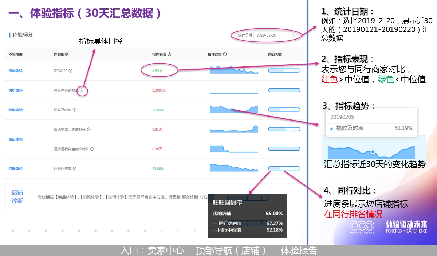Click info icon beside 仅退款自主完结时长
The image size is (437, 256).
pyautogui.click(x=88, y=130)
